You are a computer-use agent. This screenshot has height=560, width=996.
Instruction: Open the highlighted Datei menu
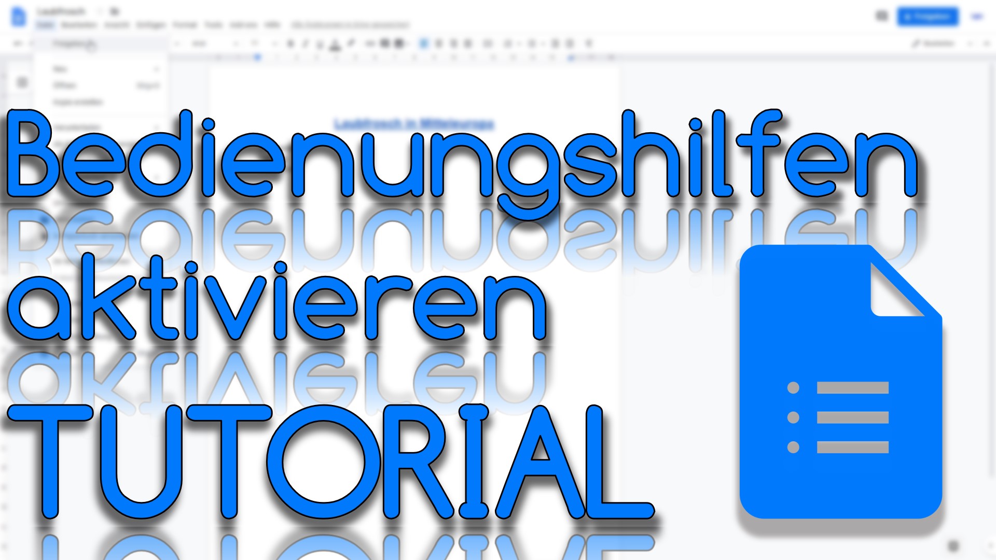point(46,25)
